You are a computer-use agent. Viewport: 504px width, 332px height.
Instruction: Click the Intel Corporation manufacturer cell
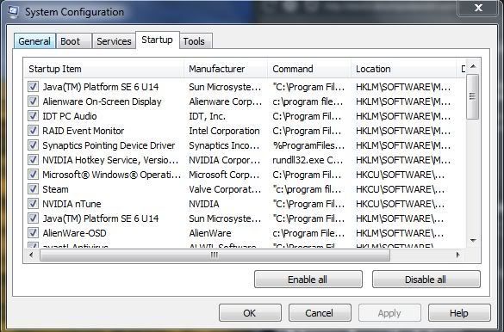pyautogui.click(x=224, y=131)
